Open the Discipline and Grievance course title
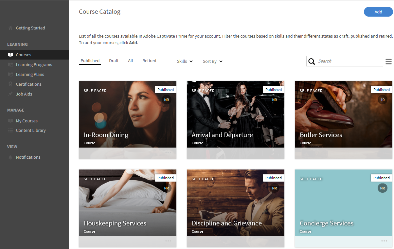 [x=227, y=223]
